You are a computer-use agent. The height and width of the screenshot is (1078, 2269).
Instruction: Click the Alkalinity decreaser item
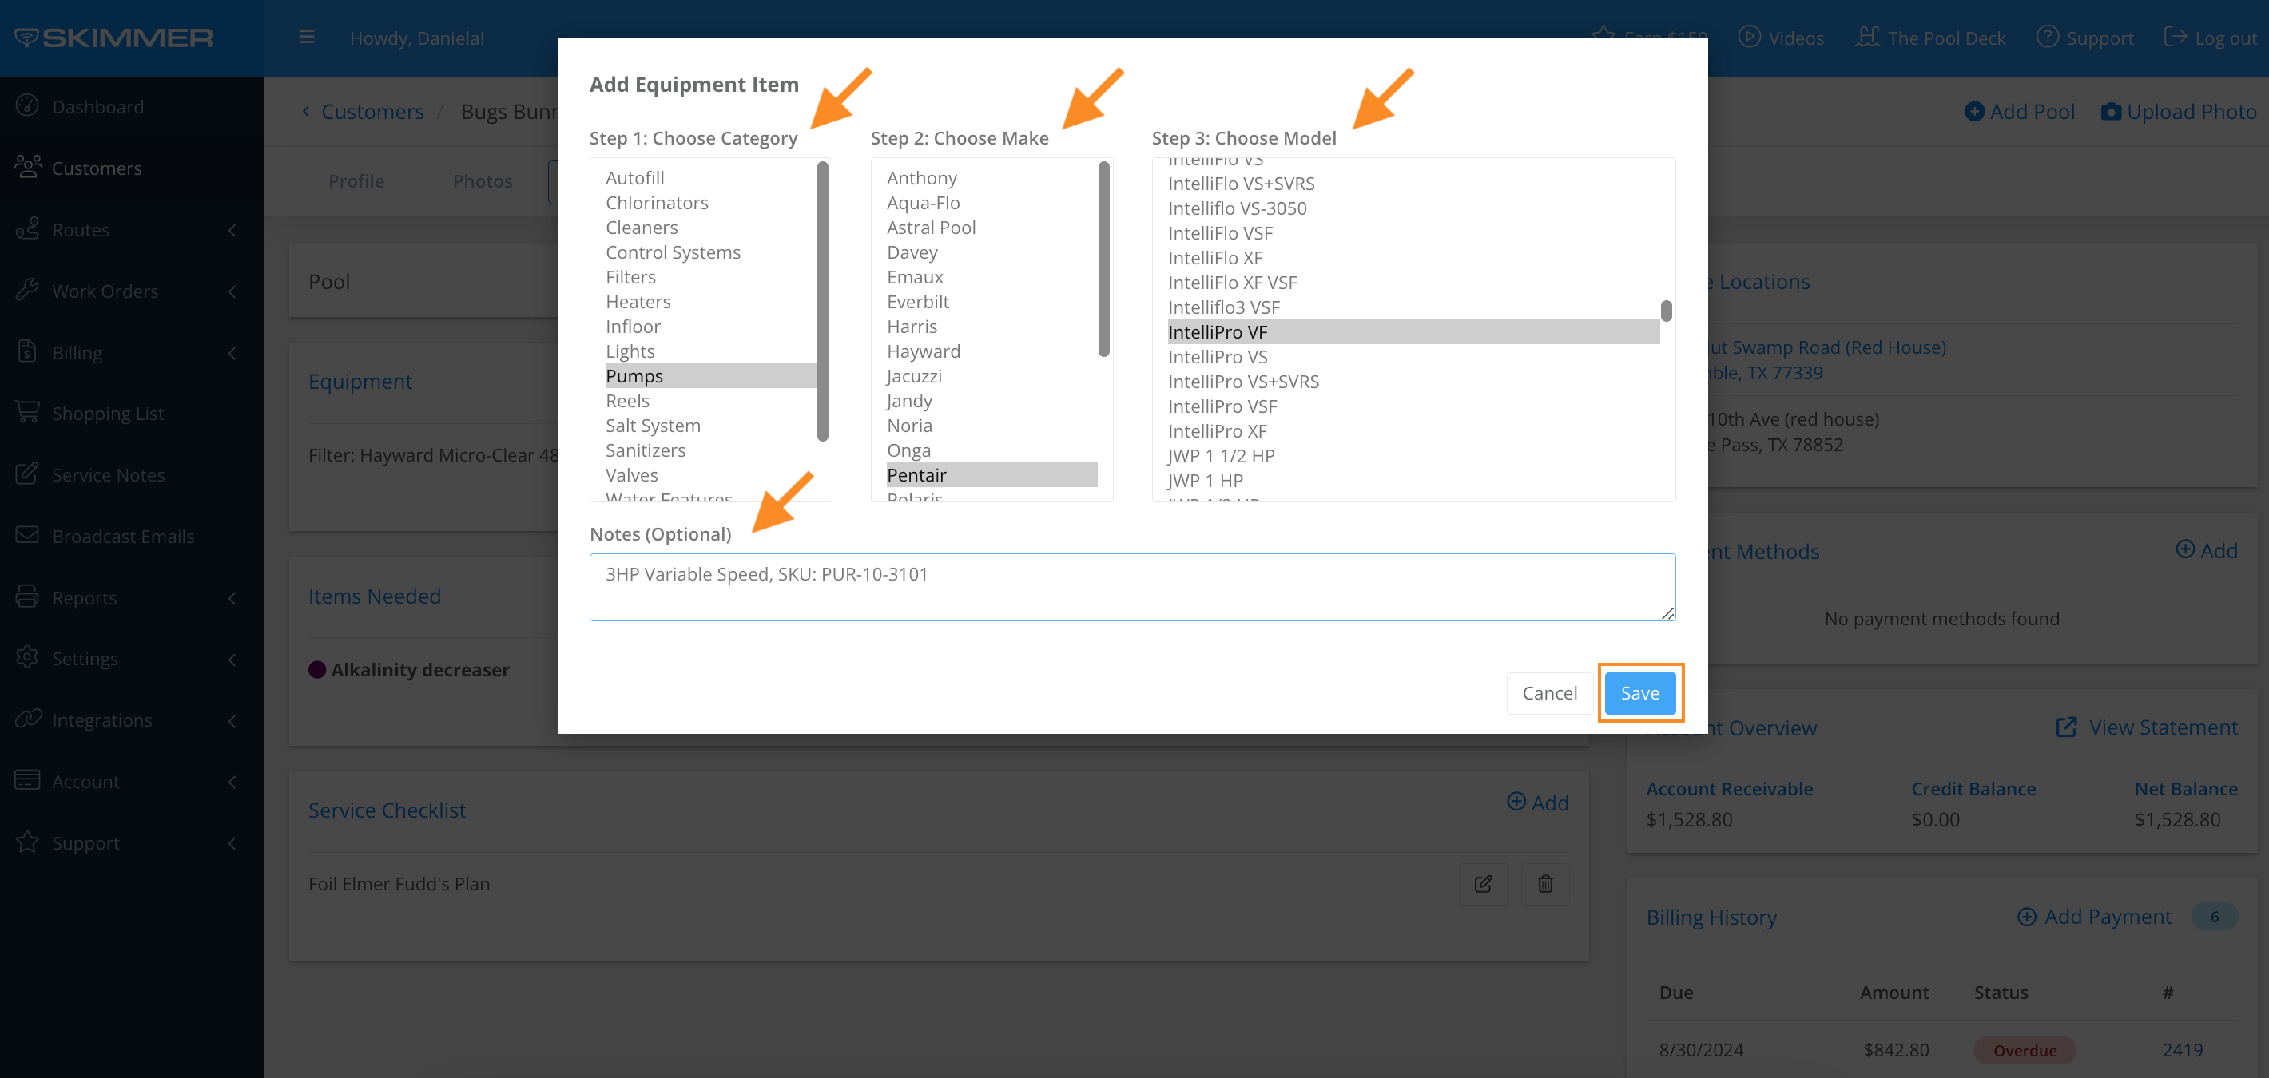click(x=419, y=670)
